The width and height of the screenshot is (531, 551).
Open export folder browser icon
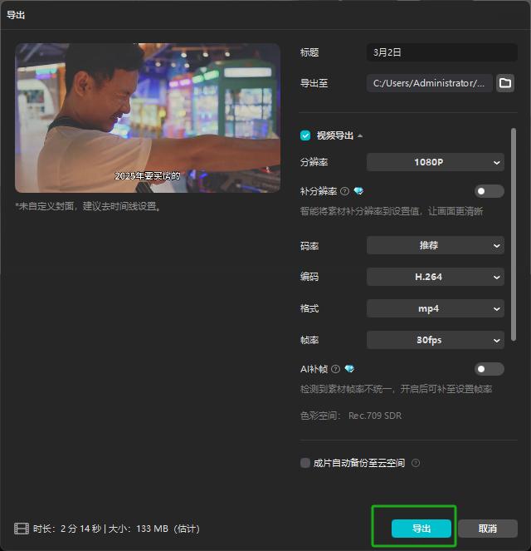pyautogui.click(x=505, y=83)
